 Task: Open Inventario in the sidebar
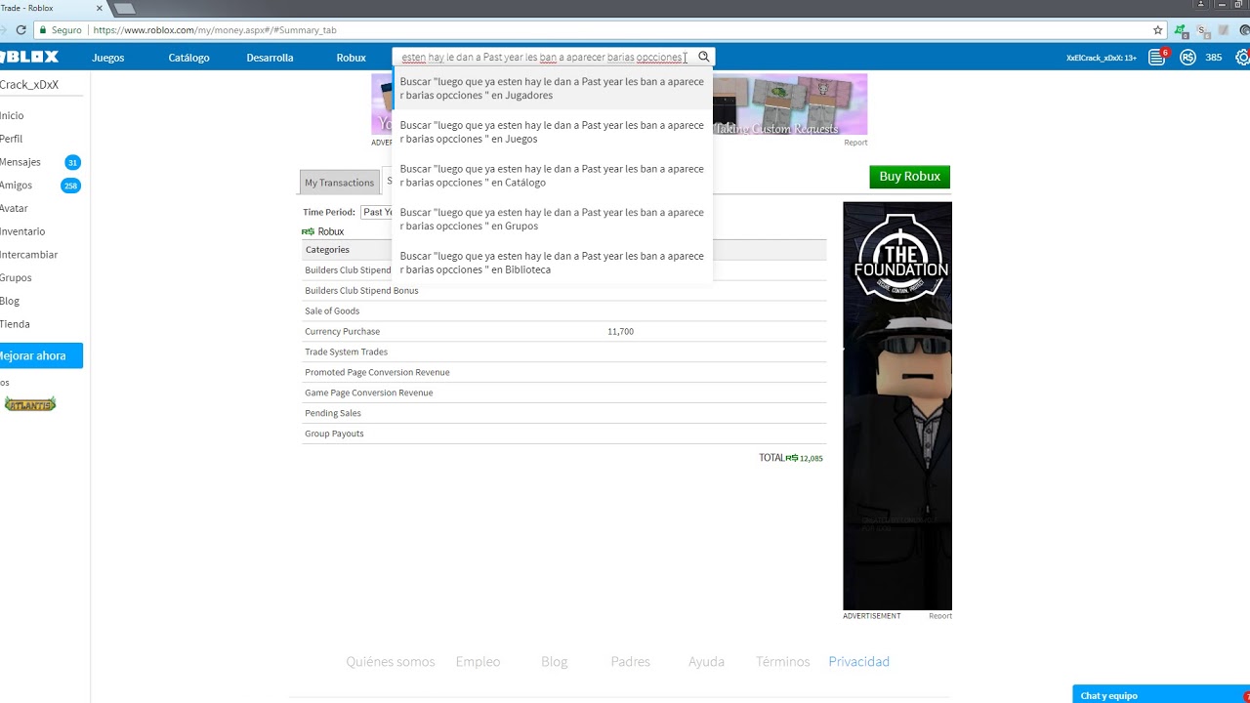(x=22, y=231)
